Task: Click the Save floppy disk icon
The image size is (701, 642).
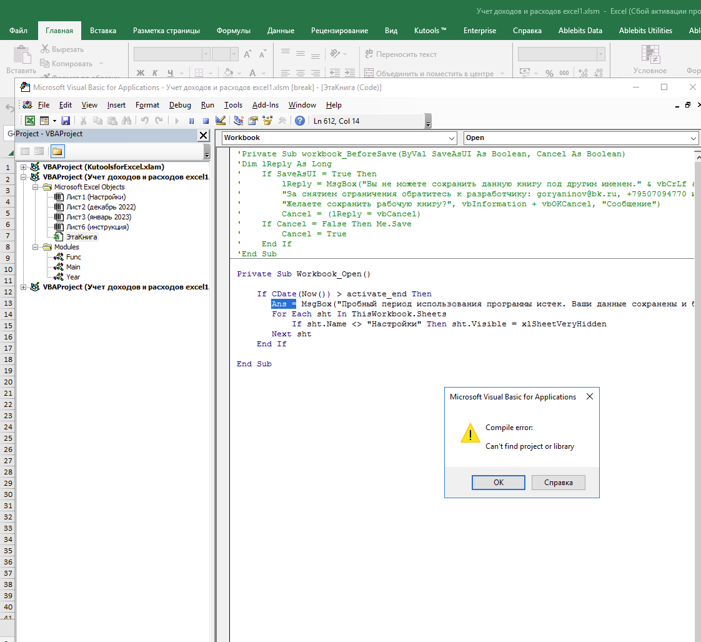Action: pos(65,121)
